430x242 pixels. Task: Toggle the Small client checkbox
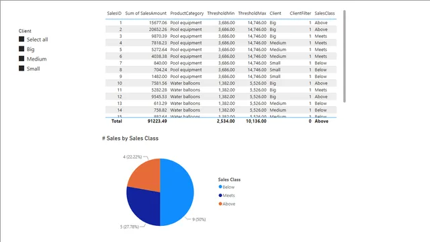point(21,69)
